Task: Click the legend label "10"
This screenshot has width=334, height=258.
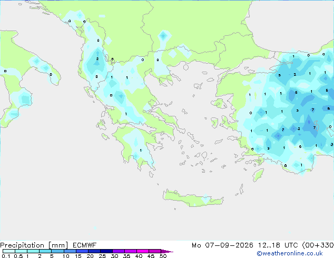Action: pyautogui.click(x=66, y=256)
